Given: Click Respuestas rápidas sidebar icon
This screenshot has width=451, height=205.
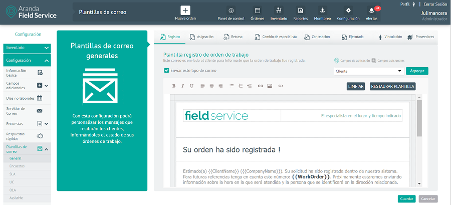Looking at the screenshot, I should click(x=40, y=136).
